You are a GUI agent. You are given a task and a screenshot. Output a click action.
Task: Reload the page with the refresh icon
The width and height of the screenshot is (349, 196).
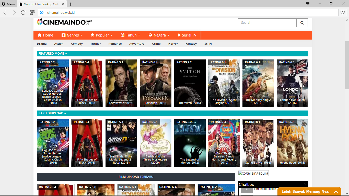click(23, 13)
